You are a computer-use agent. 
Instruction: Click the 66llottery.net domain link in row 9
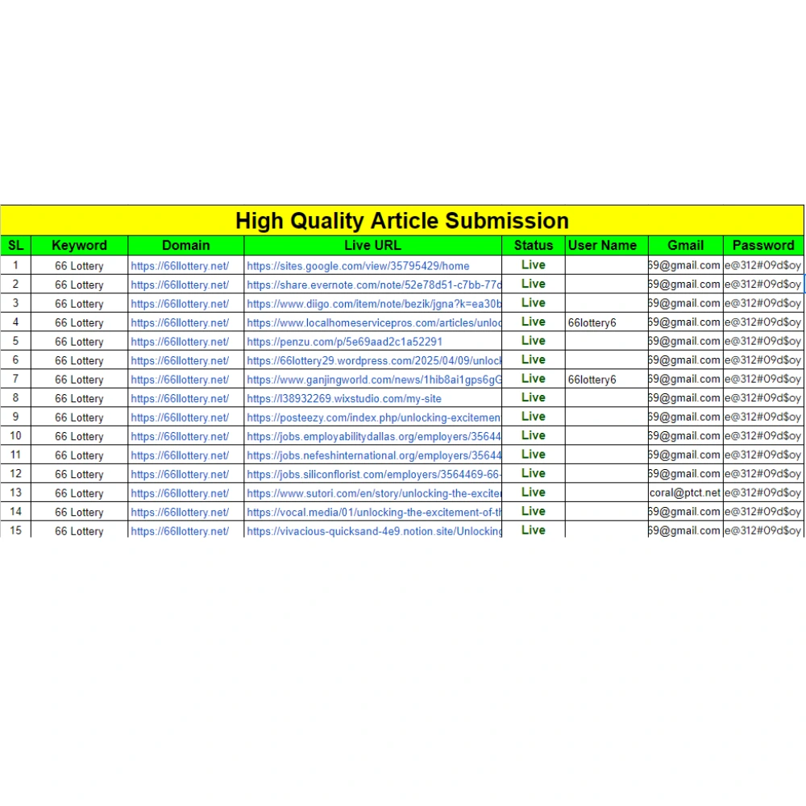[180, 418]
